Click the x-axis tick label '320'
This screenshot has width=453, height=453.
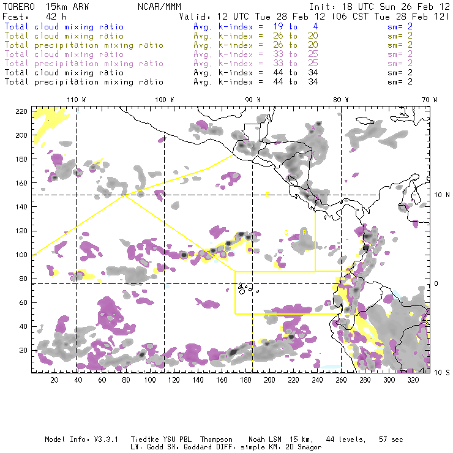click(x=413, y=380)
